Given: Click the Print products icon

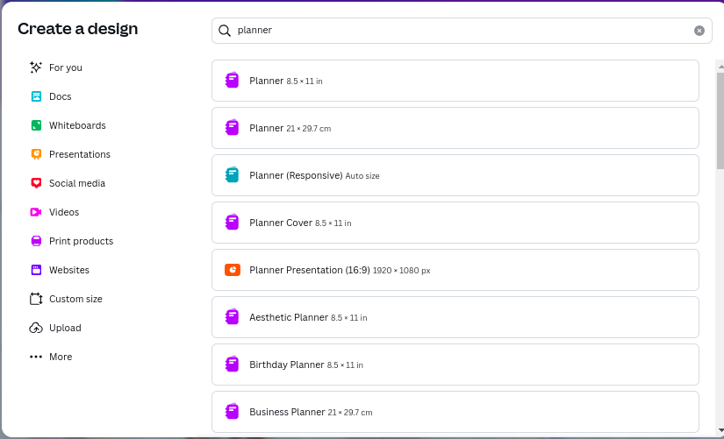Looking at the screenshot, I should pos(36,241).
